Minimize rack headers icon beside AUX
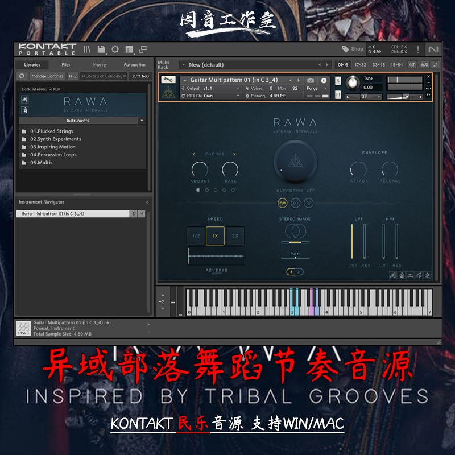 point(436,65)
